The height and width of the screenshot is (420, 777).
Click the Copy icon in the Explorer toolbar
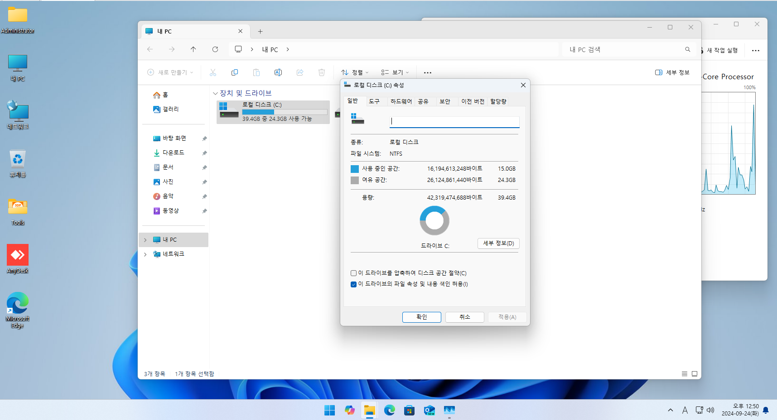(235, 72)
